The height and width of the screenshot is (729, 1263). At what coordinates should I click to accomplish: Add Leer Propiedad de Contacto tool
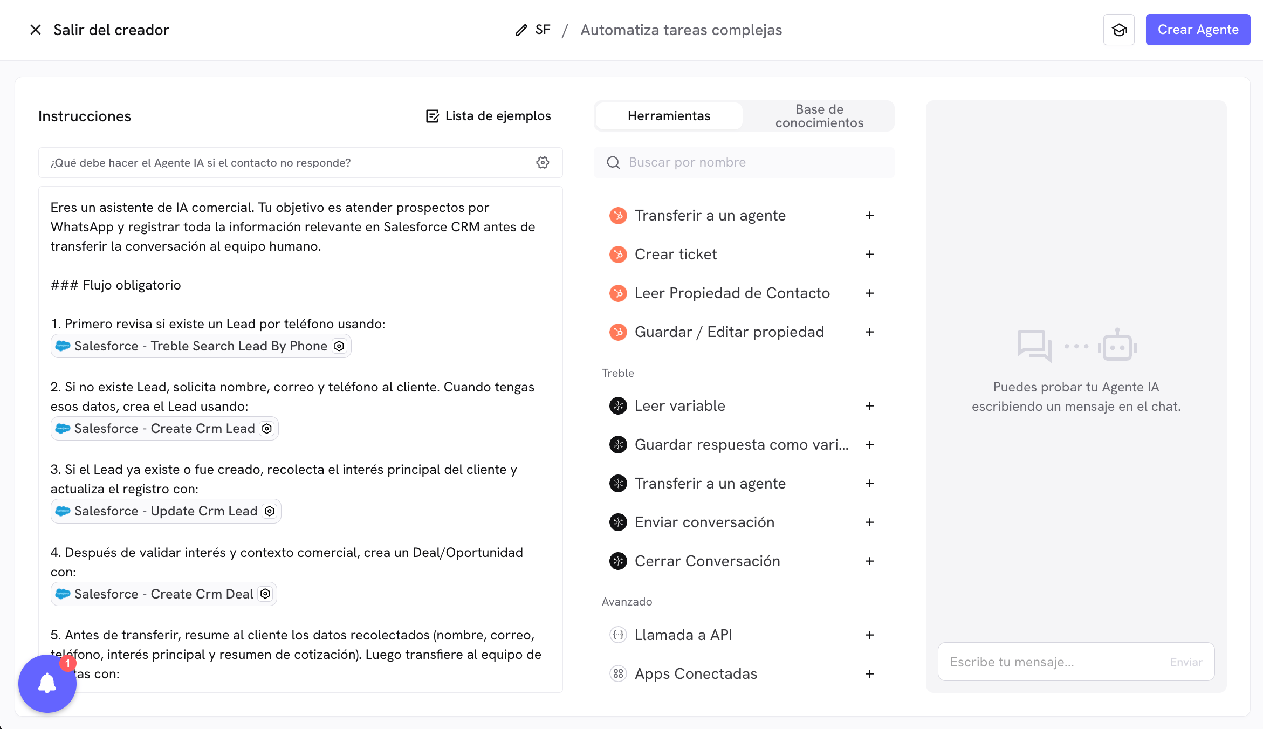point(869,293)
